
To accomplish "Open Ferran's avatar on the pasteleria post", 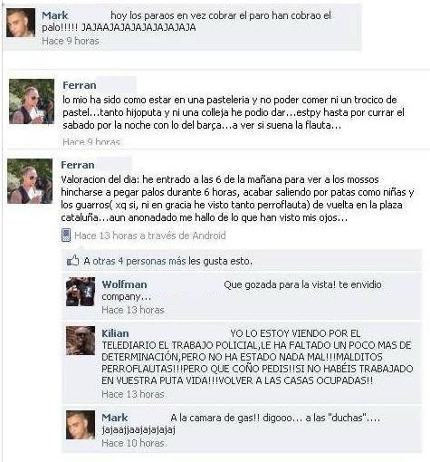I will (32, 101).
